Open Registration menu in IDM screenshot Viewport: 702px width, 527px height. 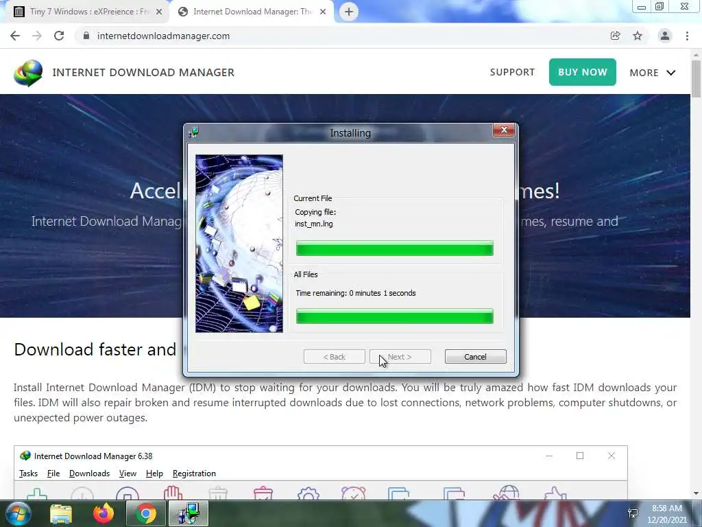point(194,473)
